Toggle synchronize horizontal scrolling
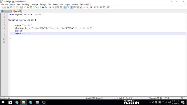This screenshot has height=105, width=187. pyautogui.click(x=61, y=7)
